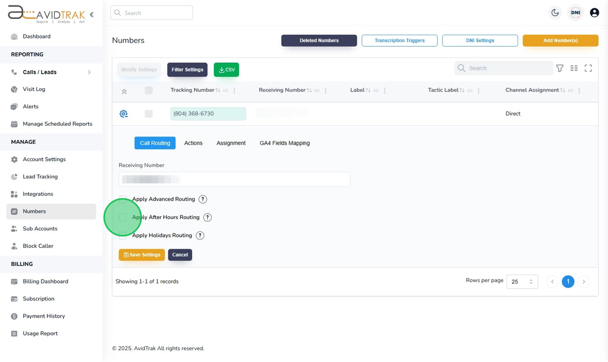This screenshot has width=608, height=362.
Task: Open DNI Settings button
Action: (480, 41)
